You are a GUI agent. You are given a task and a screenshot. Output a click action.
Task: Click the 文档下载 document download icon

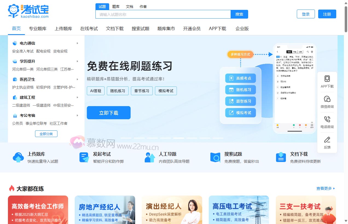click(281, 157)
